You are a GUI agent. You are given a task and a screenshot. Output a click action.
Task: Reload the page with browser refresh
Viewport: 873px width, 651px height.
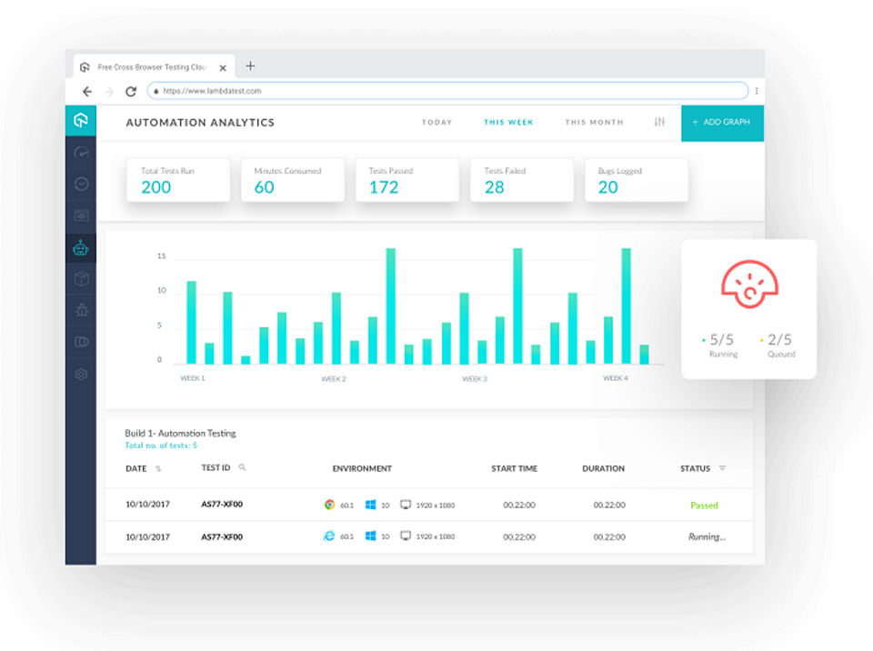coord(131,91)
